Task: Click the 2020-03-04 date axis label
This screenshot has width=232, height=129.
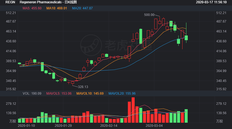Action: coord(154,126)
